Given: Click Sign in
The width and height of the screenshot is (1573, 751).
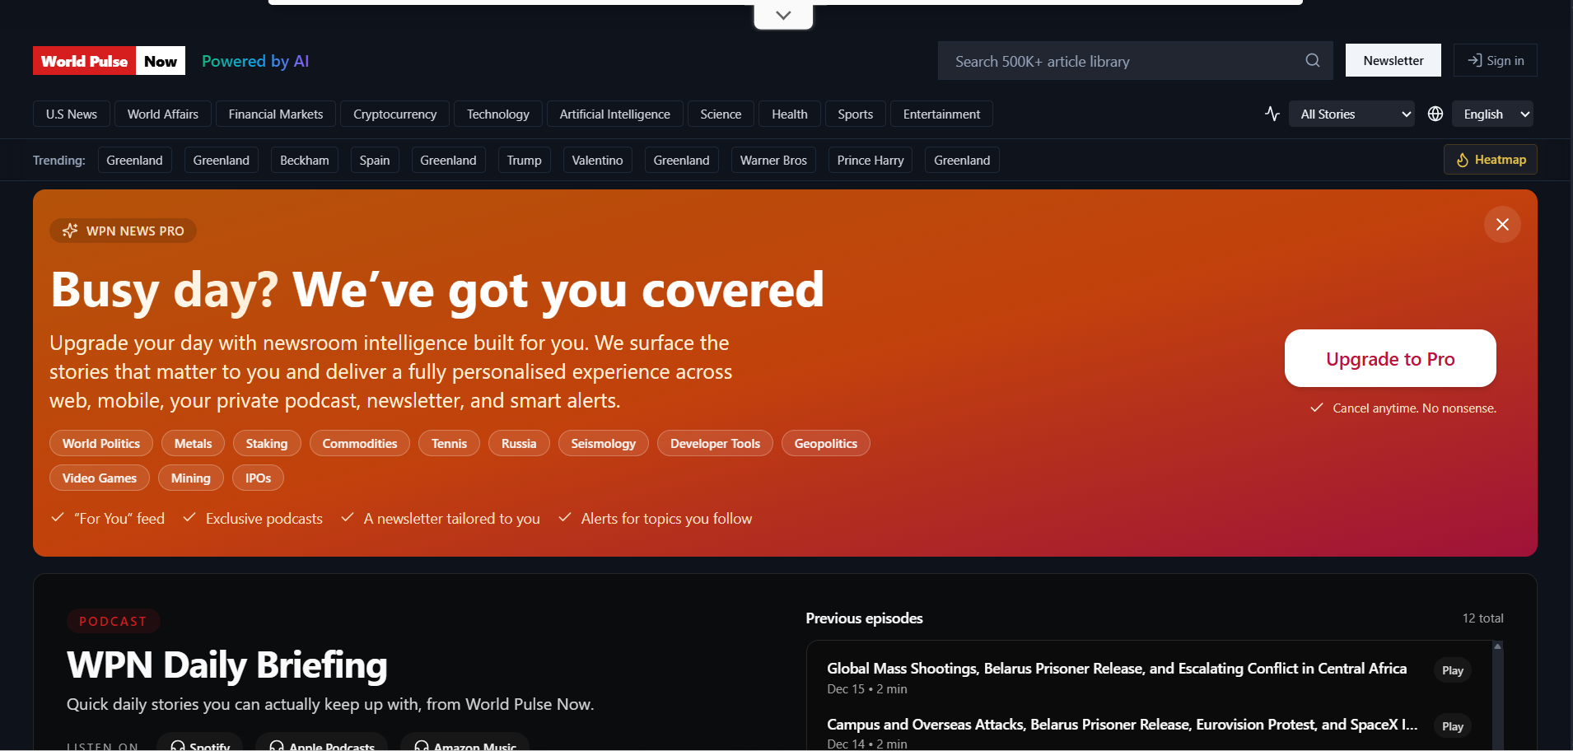Looking at the screenshot, I should pyautogui.click(x=1496, y=60).
